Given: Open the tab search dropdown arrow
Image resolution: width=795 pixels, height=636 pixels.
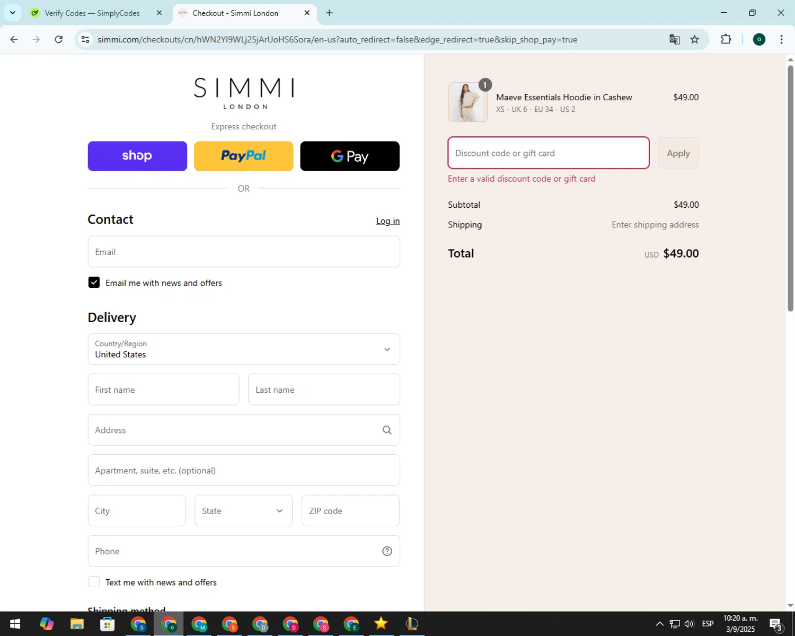Looking at the screenshot, I should 13,13.
